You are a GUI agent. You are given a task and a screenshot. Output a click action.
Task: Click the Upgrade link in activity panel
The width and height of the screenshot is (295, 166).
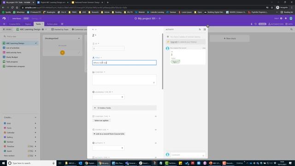click(x=174, y=42)
